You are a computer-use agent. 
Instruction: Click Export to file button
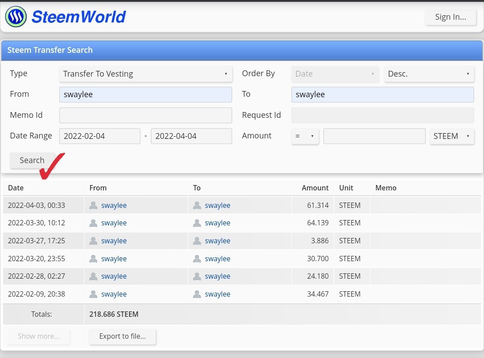point(122,336)
